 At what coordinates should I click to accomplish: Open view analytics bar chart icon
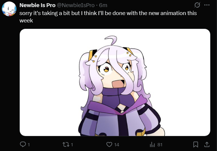[152, 145]
